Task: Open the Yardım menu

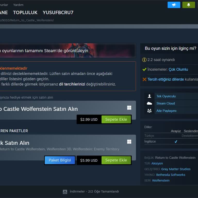Action: 18,5
